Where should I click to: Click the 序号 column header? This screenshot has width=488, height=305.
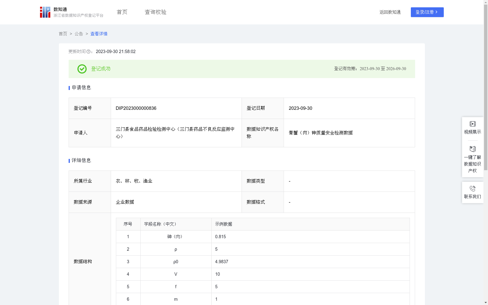128,224
